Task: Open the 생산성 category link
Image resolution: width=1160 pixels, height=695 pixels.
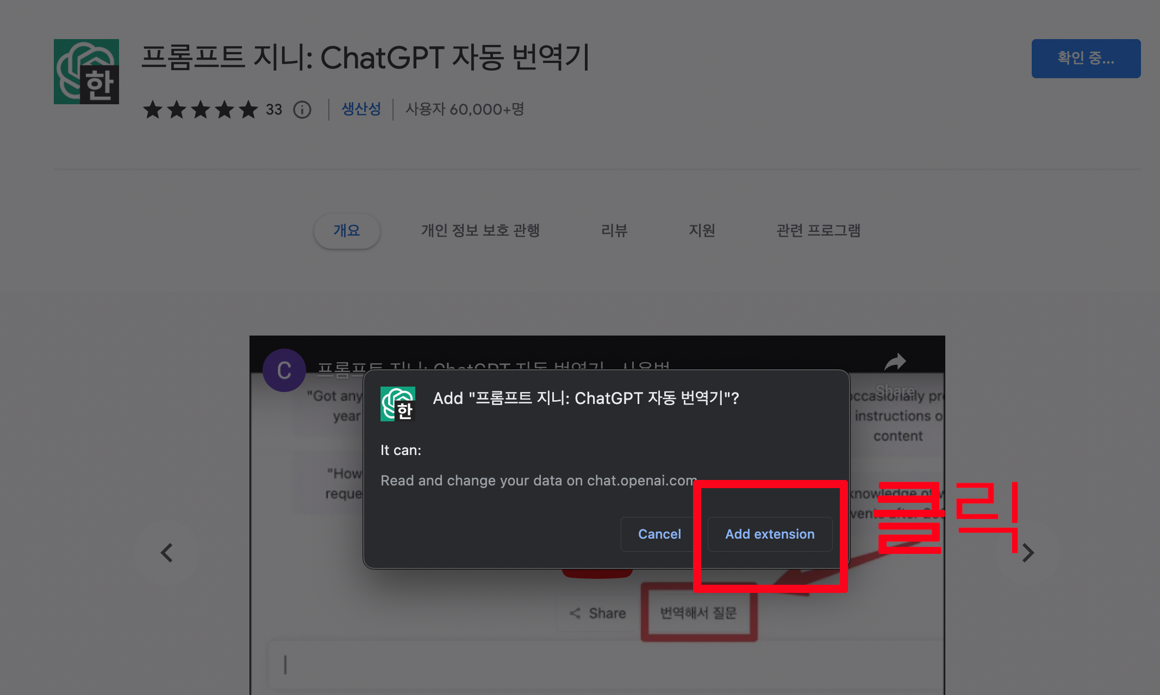Action: (361, 109)
